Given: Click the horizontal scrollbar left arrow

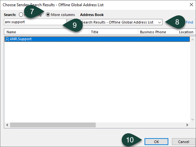Looking at the screenshot, I should tap(7, 125).
